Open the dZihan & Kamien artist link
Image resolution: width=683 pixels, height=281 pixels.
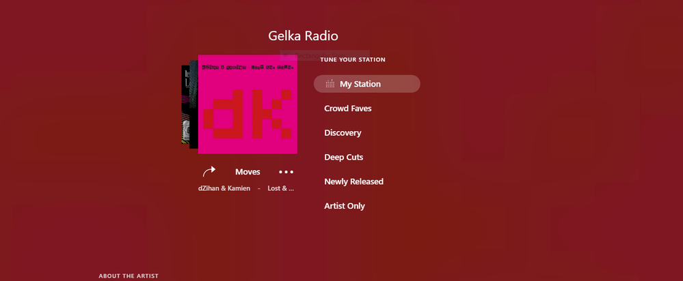224,188
